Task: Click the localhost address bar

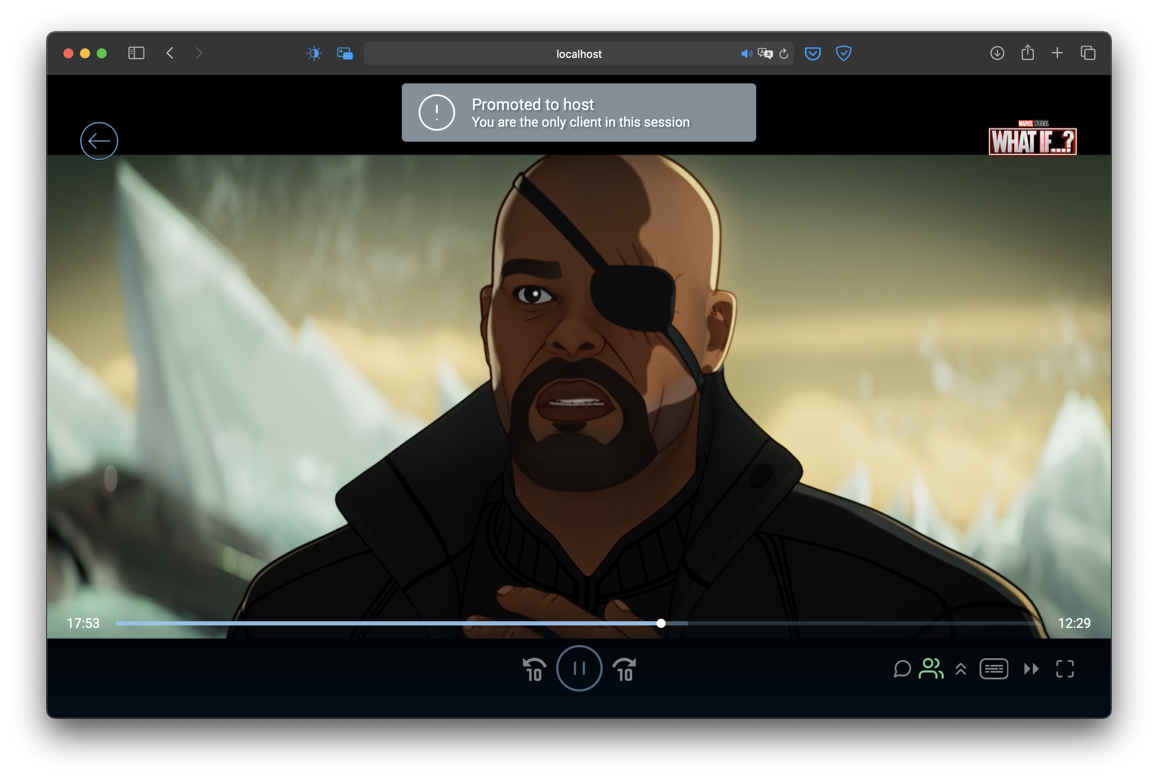Action: [x=578, y=54]
